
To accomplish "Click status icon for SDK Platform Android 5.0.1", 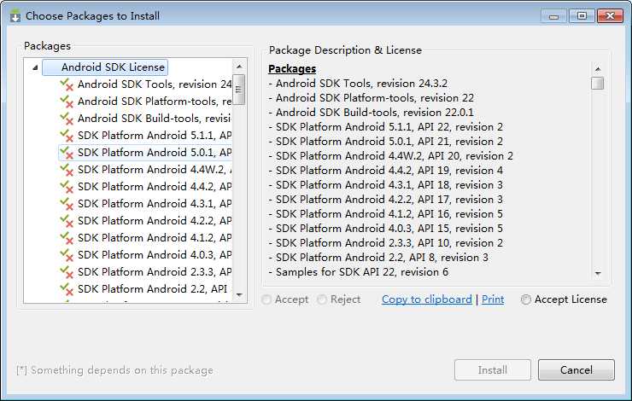I will click(x=67, y=153).
